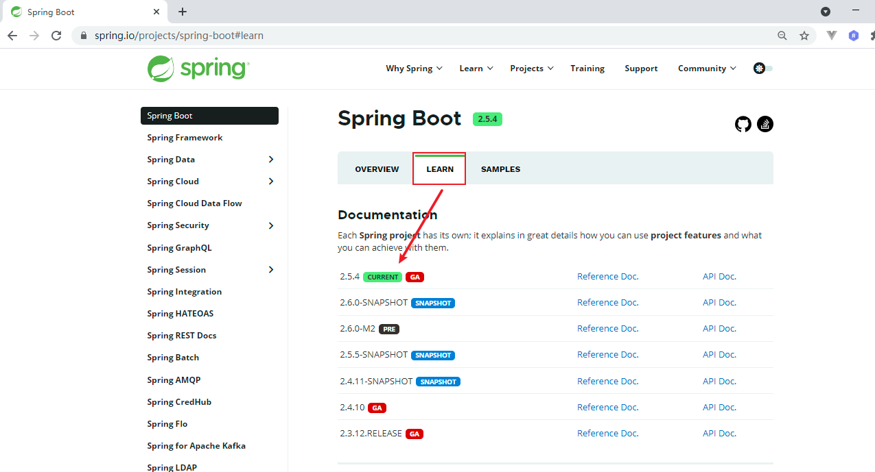Screen dimensions: 875x472
Task: Click the Documentation heading
Action: coord(388,215)
